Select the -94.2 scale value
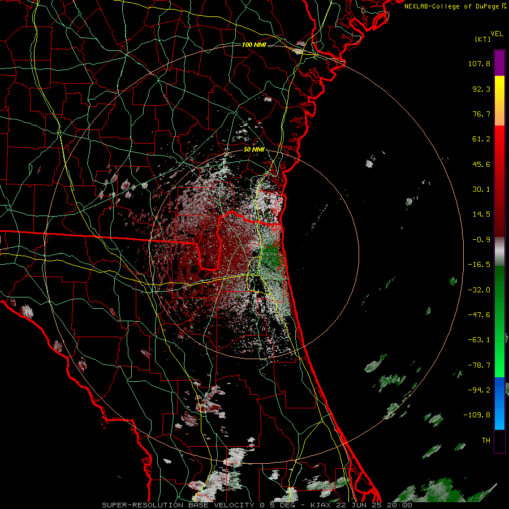This screenshot has width=509, height=509. click(x=479, y=390)
